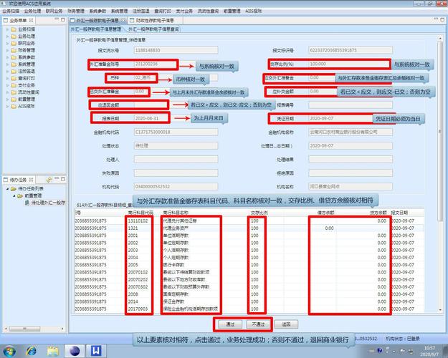
Task: Expand the 业务处理 folder in the tree
Action: (7, 37)
